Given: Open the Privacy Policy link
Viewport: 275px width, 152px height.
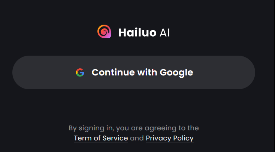Looking at the screenshot, I should (x=170, y=138).
